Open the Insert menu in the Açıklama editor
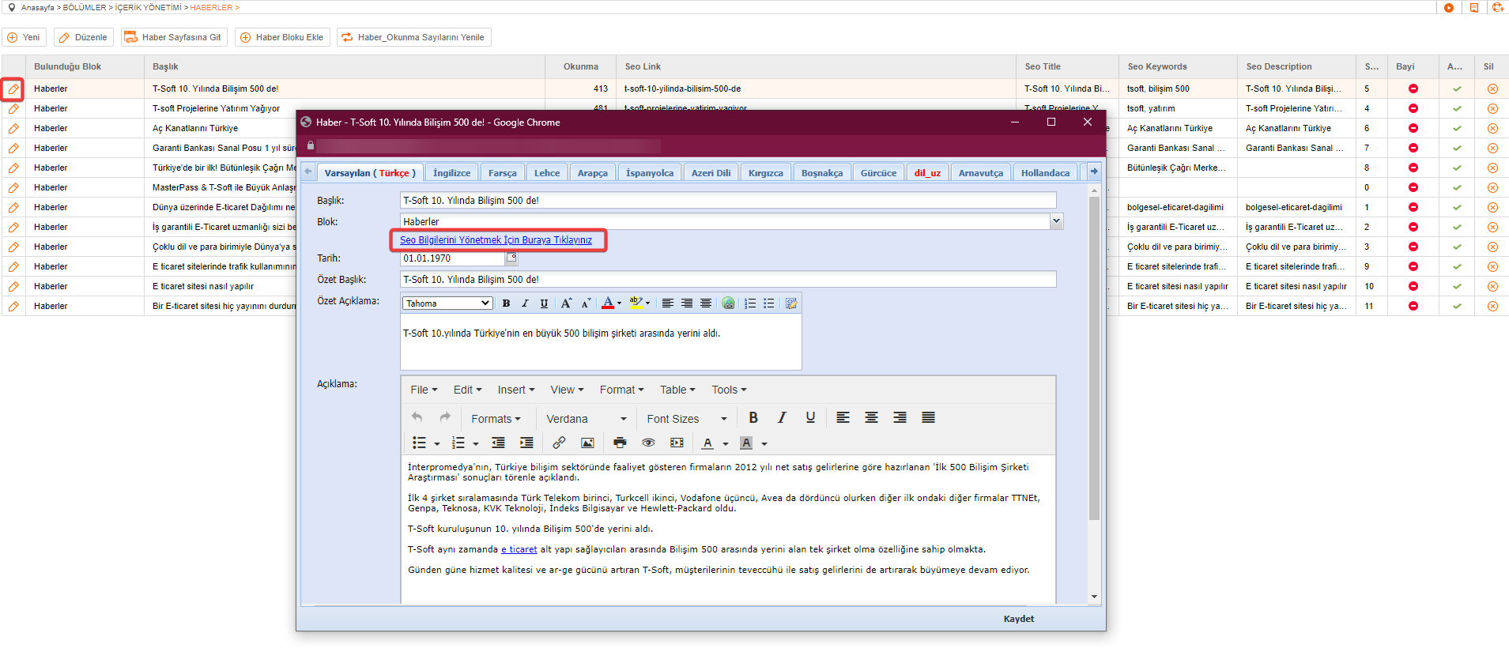The height and width of the screenshot is (652, 1509). 515,390
